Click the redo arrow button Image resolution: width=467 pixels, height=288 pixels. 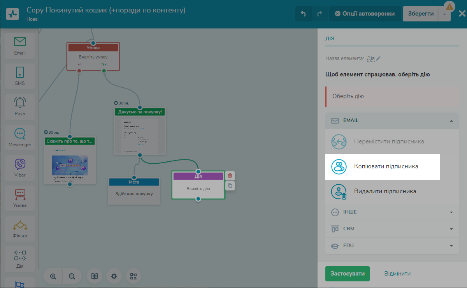point(320,14)
